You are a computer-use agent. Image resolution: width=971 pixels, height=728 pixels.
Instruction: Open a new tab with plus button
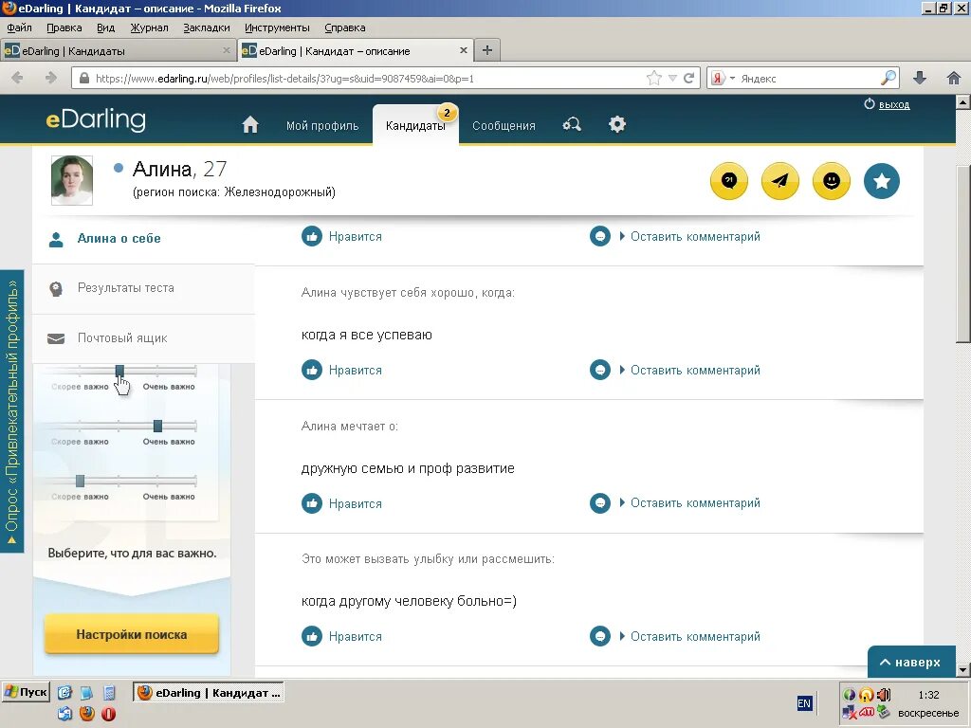click(487, 50)
